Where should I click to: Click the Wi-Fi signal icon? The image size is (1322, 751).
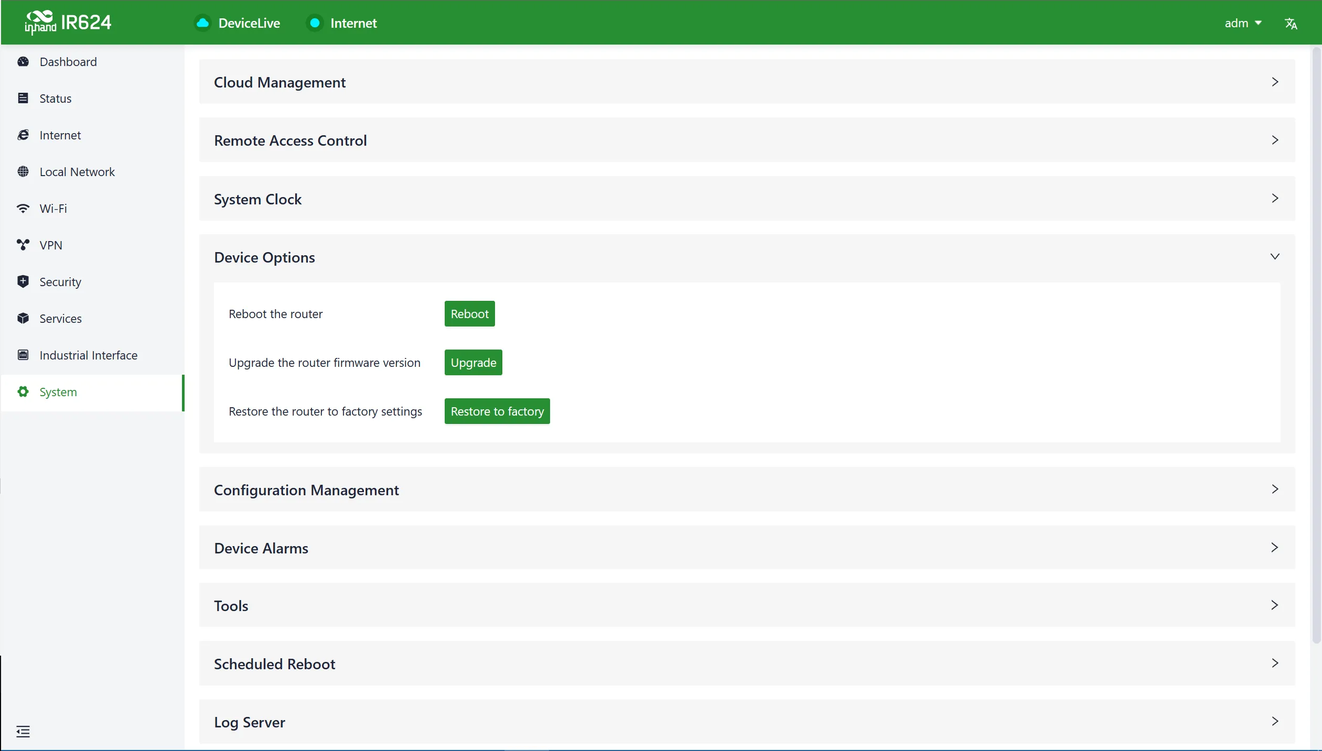pyautogui.click(x=23, y=209)
